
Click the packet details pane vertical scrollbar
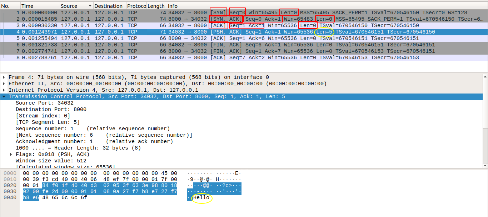click(x=485, y=121)
